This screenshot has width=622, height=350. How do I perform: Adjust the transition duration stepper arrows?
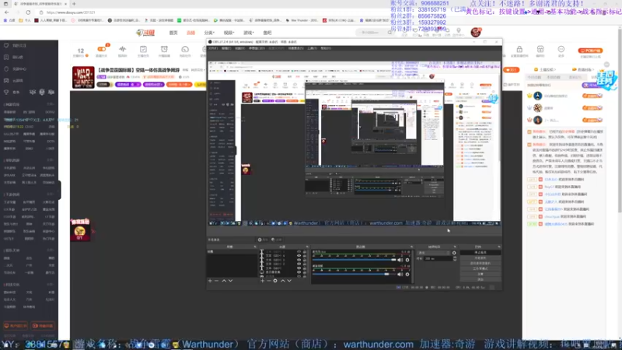tap(455, 259)
